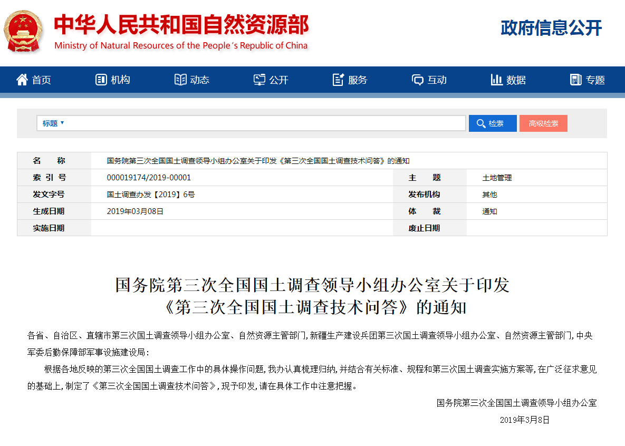
Task: Click the magnifier icon in search button
Action: 480,123
